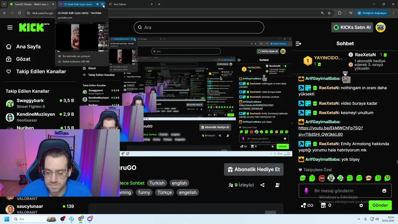Bookmark this page with star icon

coord(329,13)
